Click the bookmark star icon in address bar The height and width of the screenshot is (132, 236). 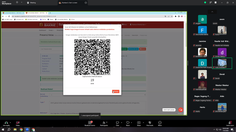click(172, 16)
